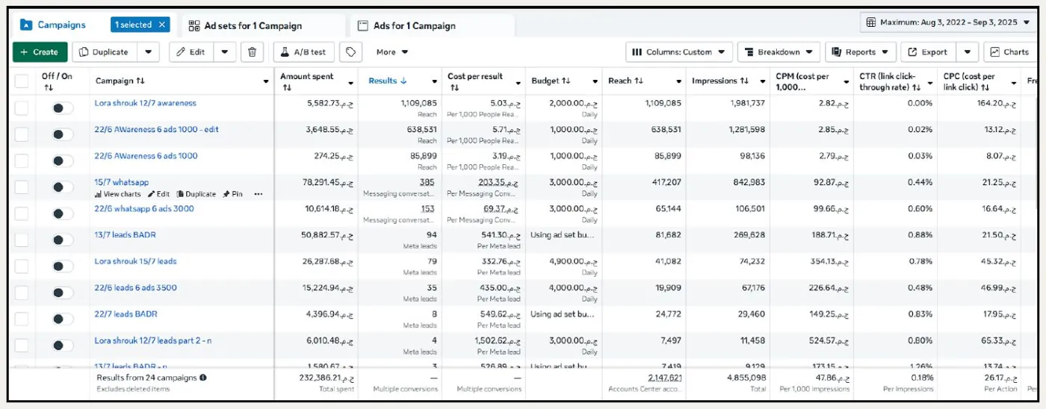This screenshot has height=409, width=1046.
Task: Open the 13/7 leads BADR campaign link
Action: coord(125,235)
